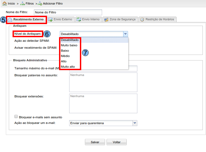
Task: Click the Envio Interno tab icon
Action: coord(79,20)
